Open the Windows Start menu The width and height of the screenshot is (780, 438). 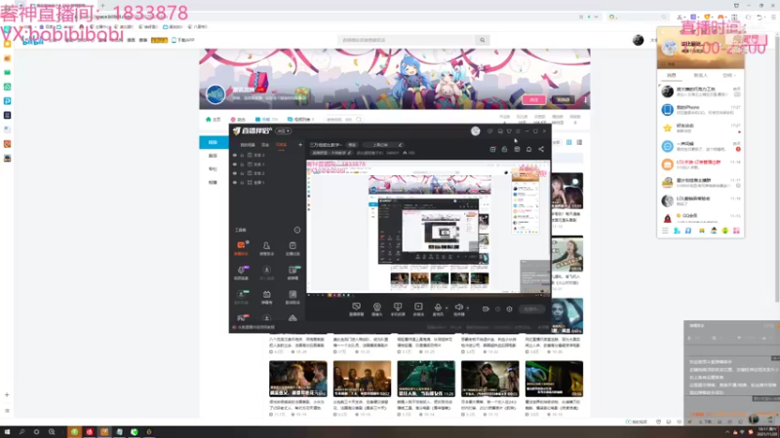click(7, 432)
